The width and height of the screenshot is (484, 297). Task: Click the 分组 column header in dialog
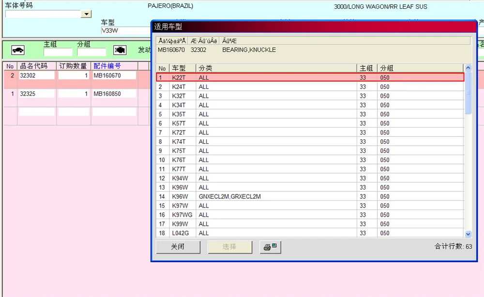(x=421, y=68)
